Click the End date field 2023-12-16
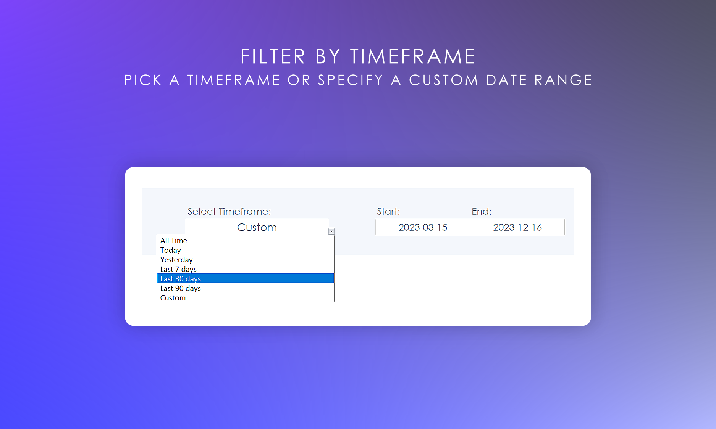The image size is (716, 429). point(517,227)
